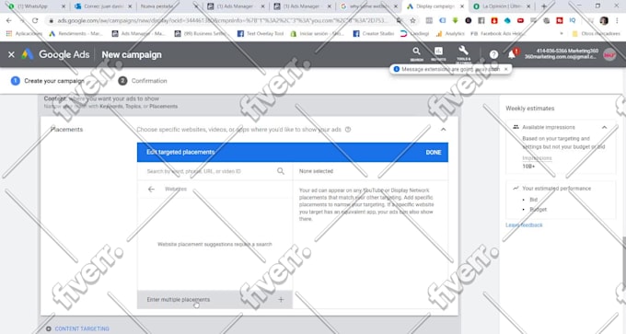Open the Text Overlay Tool bookmark

pos(261,34)
